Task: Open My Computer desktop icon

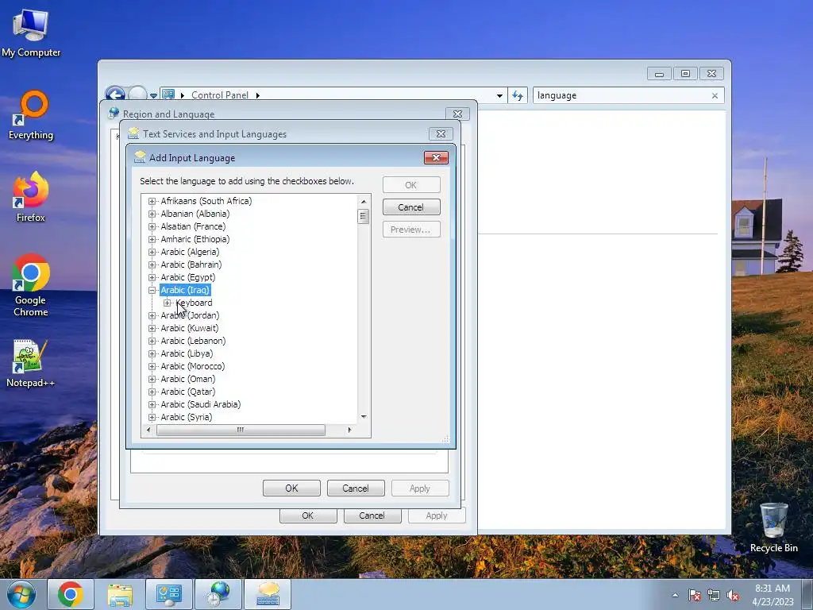Action: pos(31,32)
